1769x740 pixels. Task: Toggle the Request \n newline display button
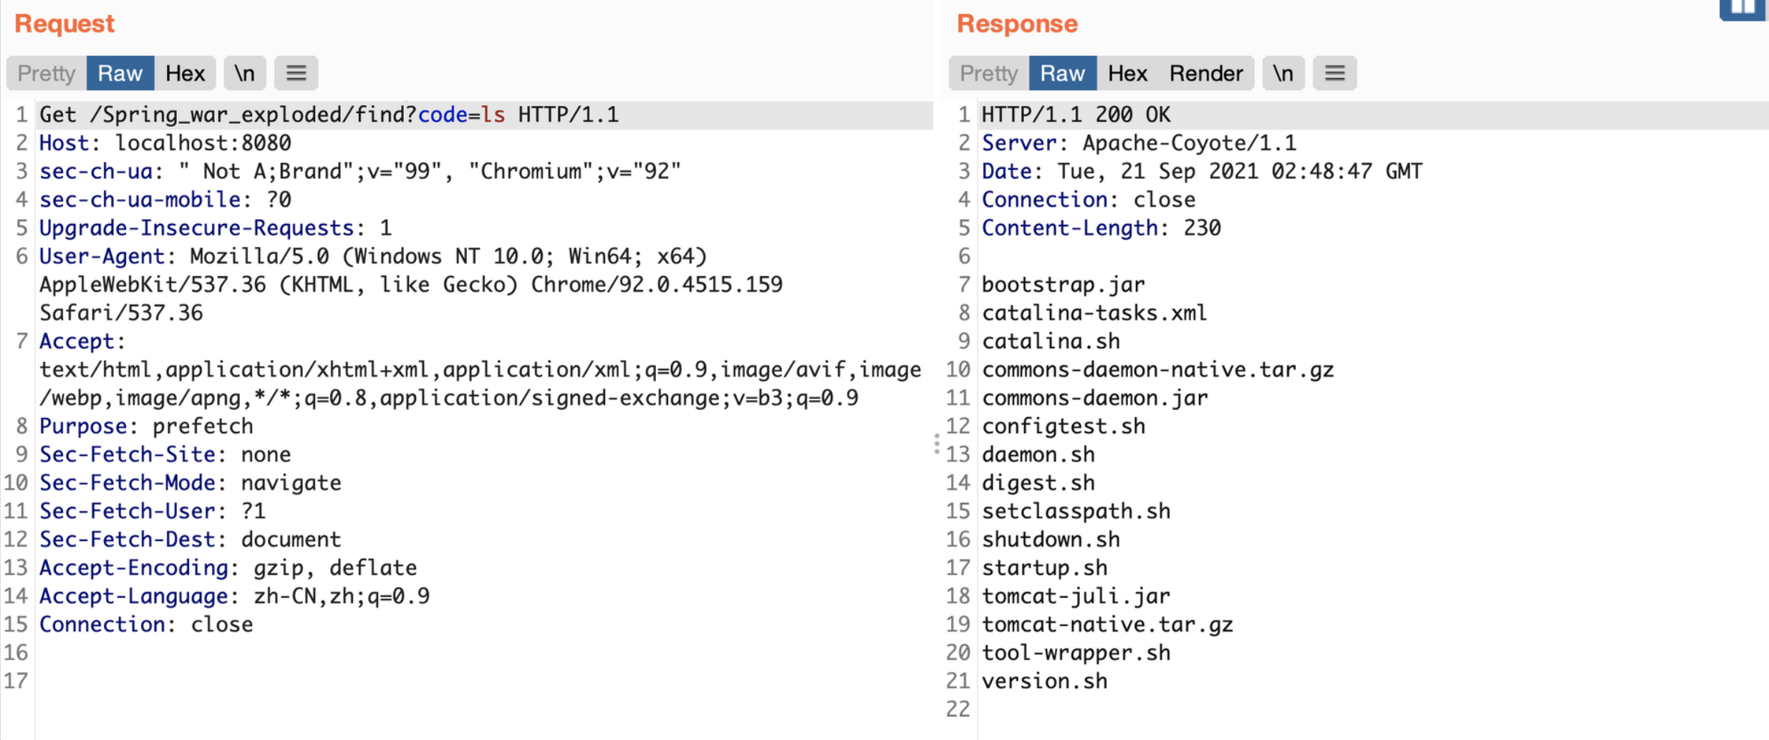pyautogui.click(x=244, y=73)
